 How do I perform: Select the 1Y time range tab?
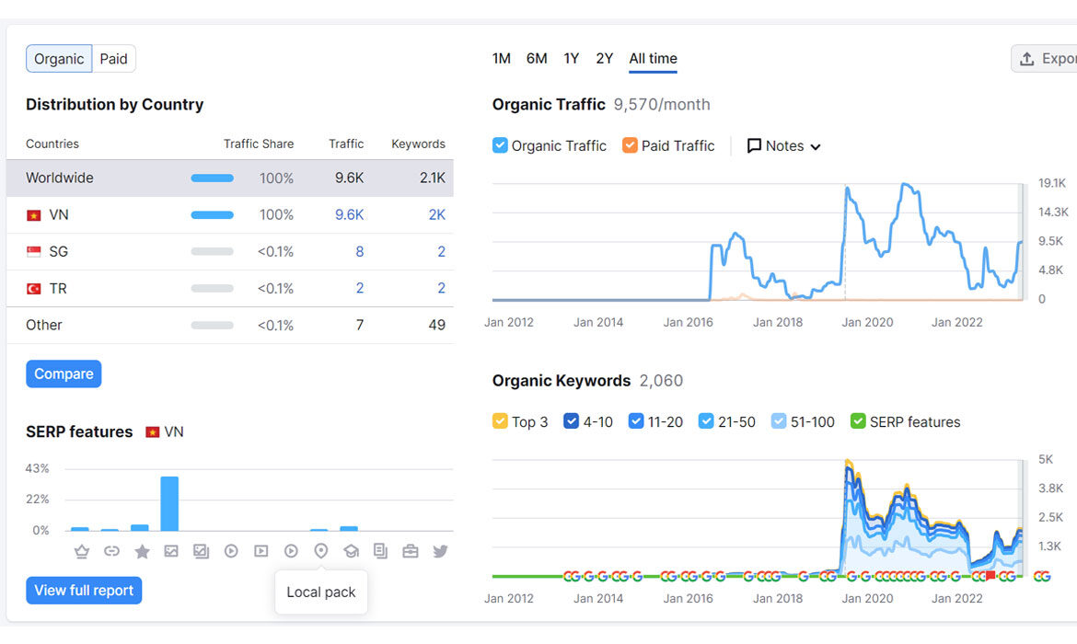[572, 58]
